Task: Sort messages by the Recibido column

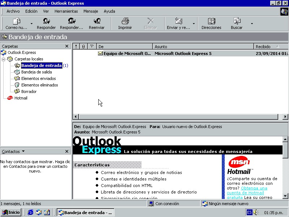Action: (271, 47)
